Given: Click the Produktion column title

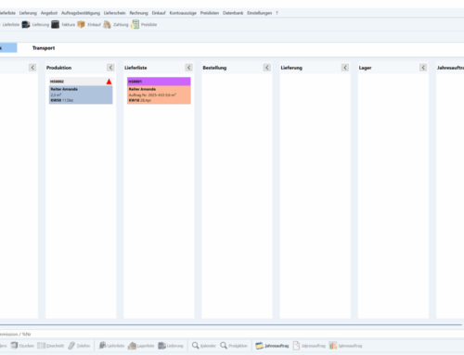Looking at the screenshot, I should tap(58, 68).
